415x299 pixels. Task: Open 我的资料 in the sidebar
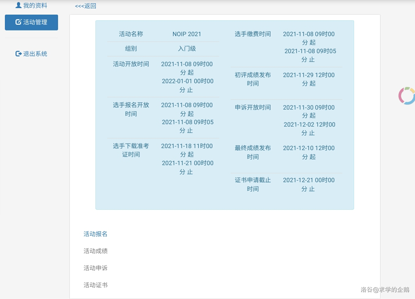click(x=35, y=5)
